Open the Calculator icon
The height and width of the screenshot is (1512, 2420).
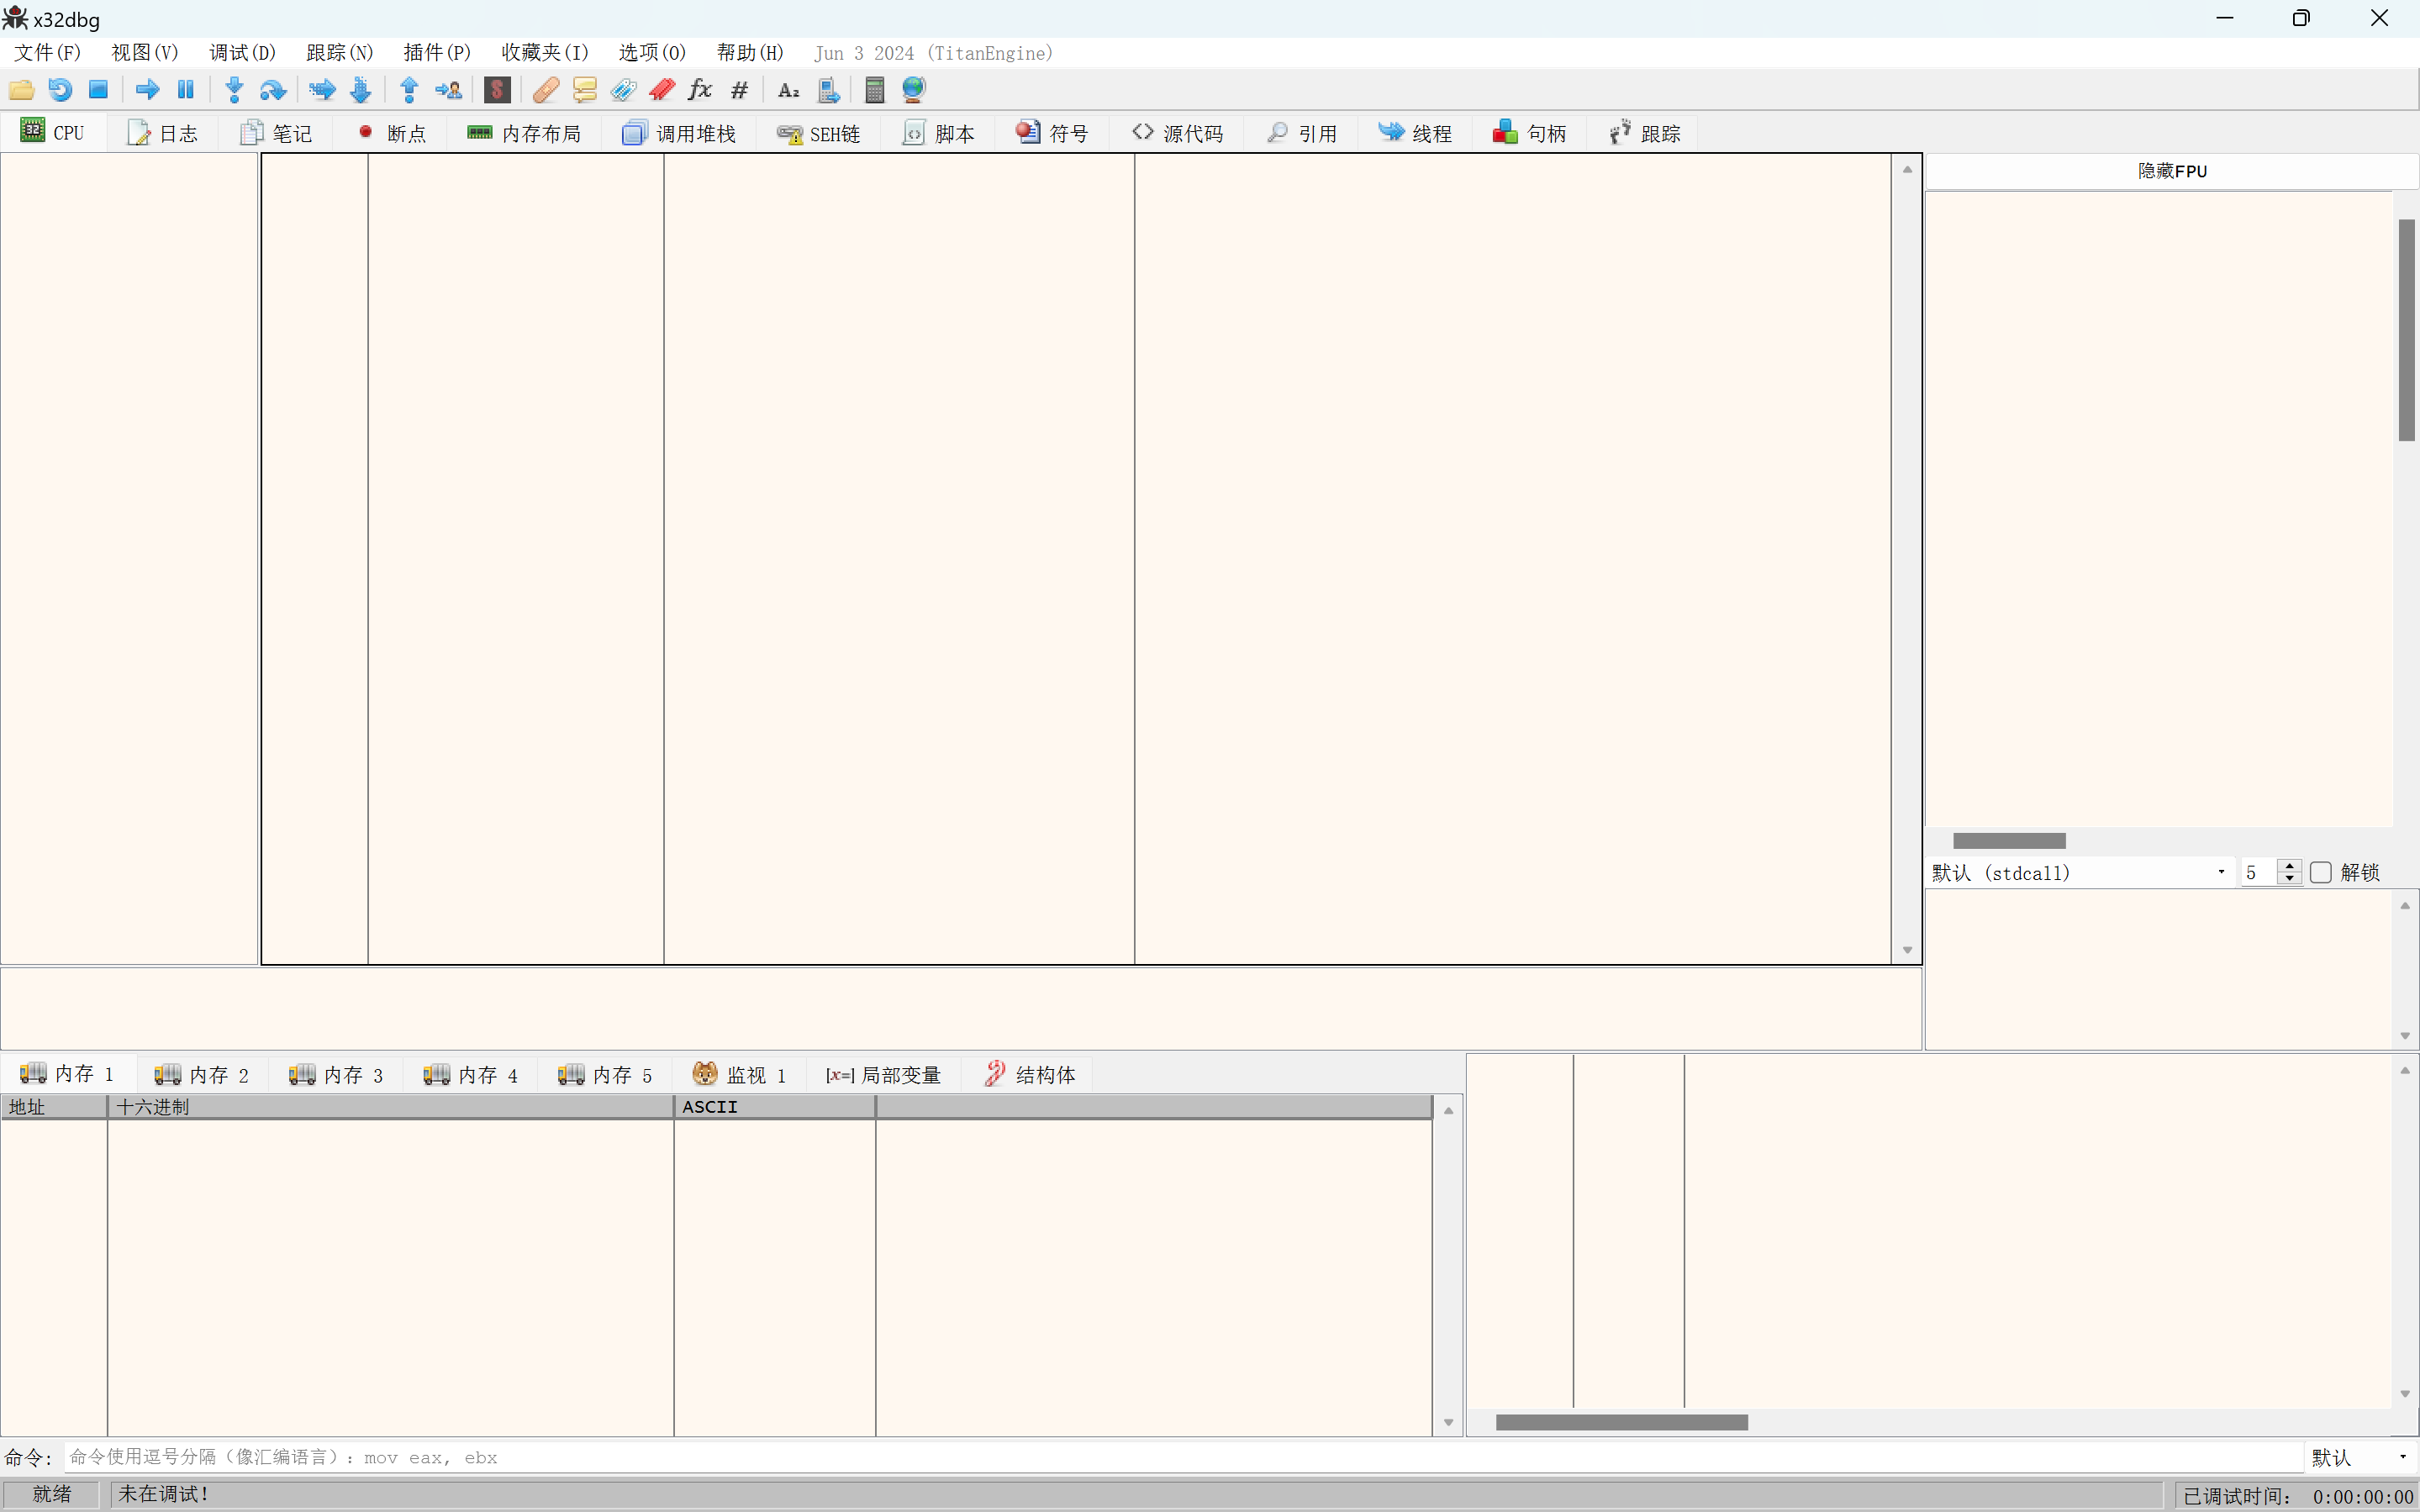(875, 90)
